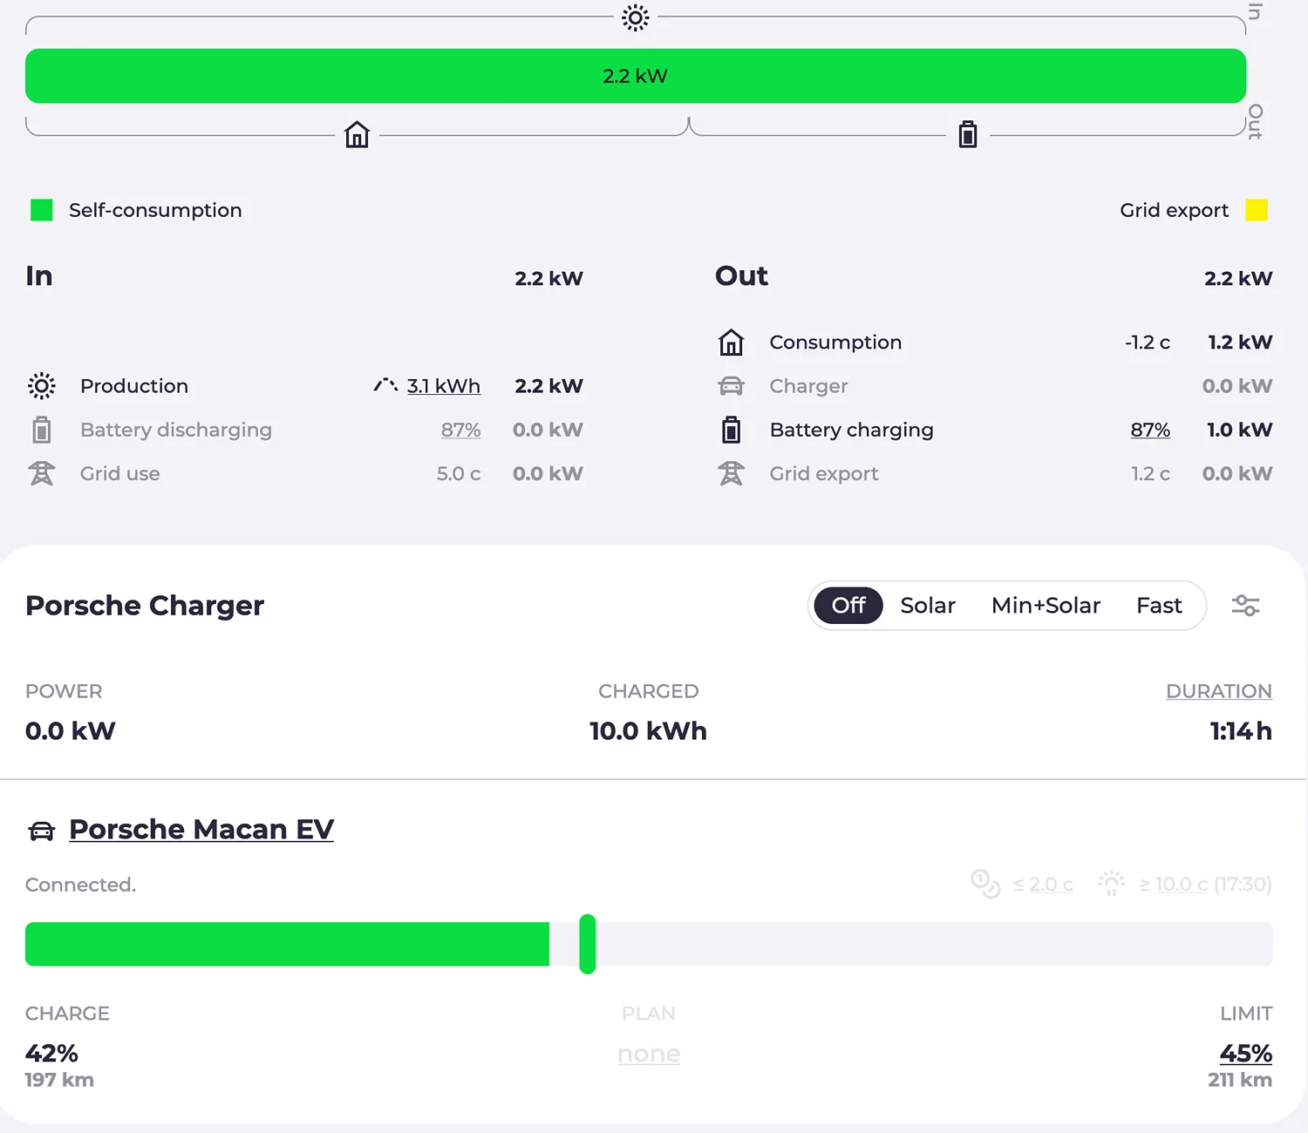Click the Grid use pylon icon

click(41, 472)
